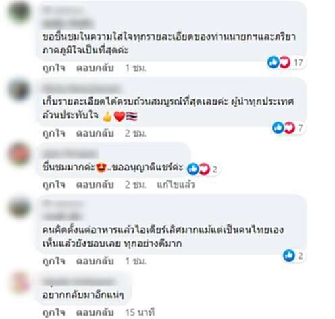
Task: Click the 1 ชม. timestamp on fourth comment
Action: point(136,261)
